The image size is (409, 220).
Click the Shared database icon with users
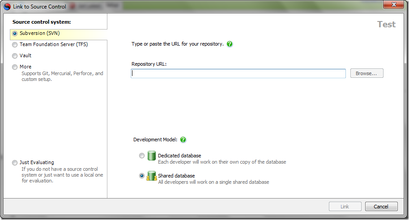[151, 176]
